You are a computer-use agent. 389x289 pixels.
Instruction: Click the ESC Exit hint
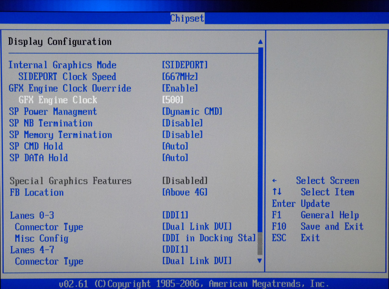point(296,238)
